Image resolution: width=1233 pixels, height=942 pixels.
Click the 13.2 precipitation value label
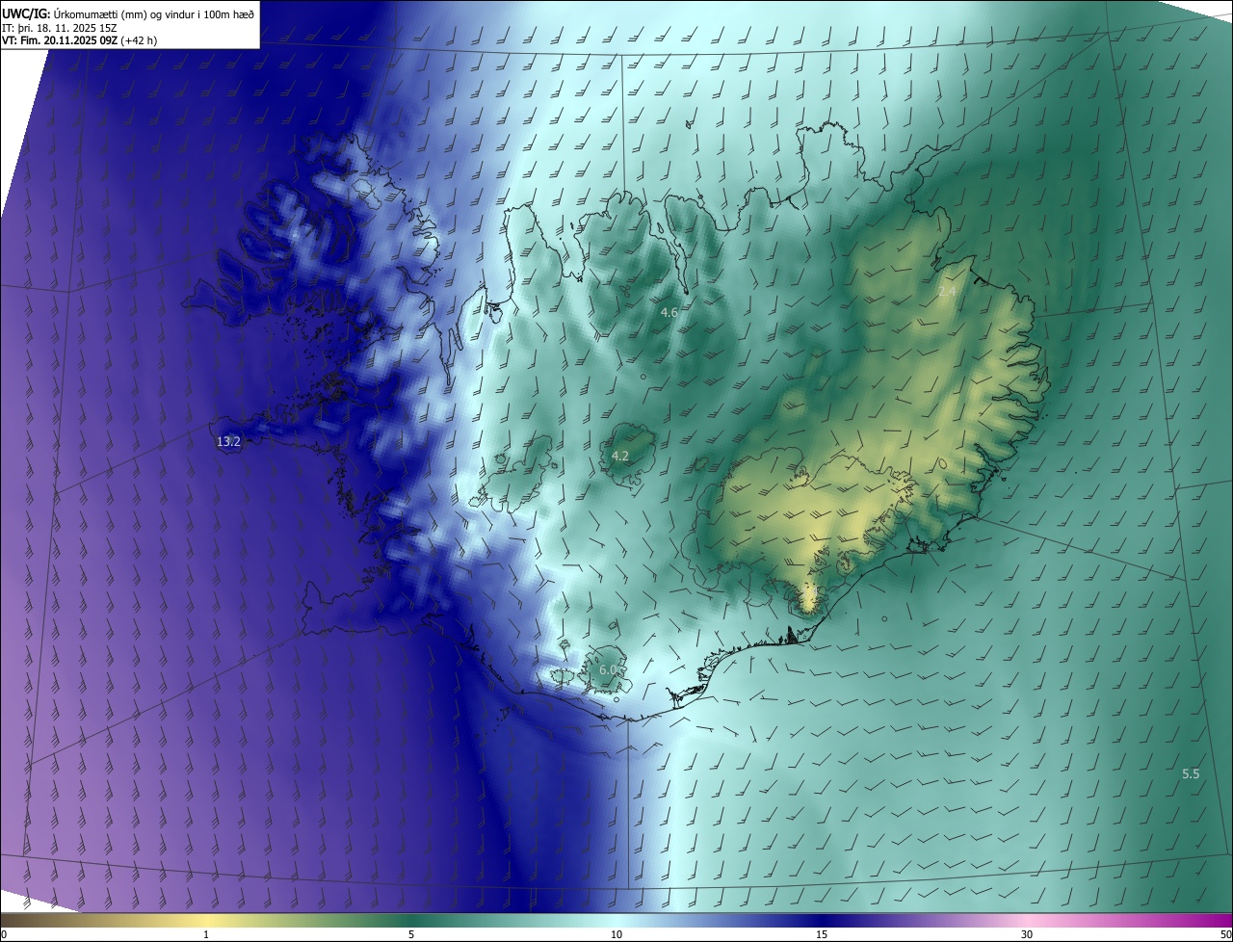tap(228, 441)
